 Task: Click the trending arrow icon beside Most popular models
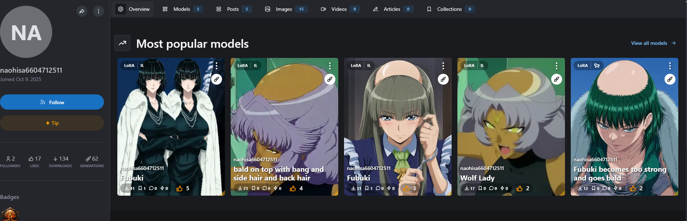click(x=122, y=43)
